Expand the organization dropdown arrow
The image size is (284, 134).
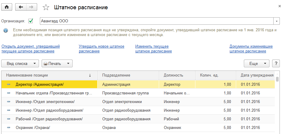tap(277, 21)
